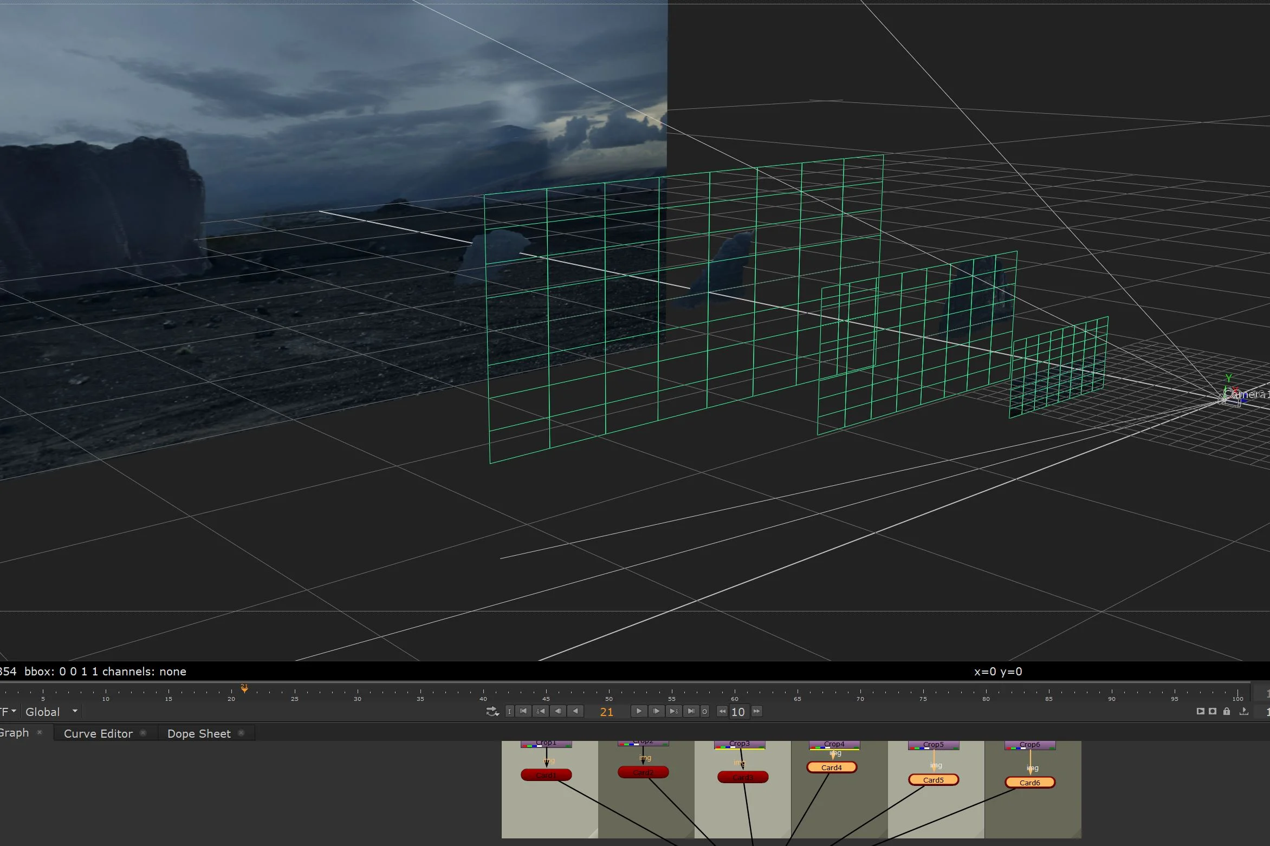Toggle the frame range lock icon

[x=1227, y=711]
